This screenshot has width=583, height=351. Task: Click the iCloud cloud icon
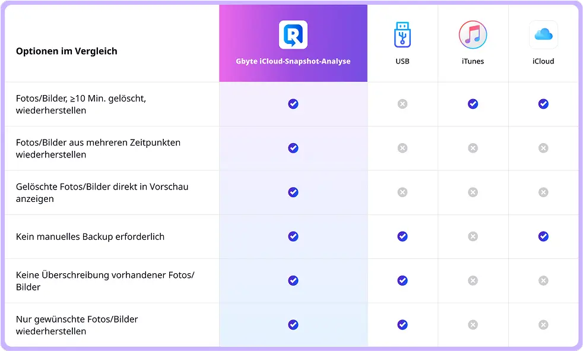point(543,34)
